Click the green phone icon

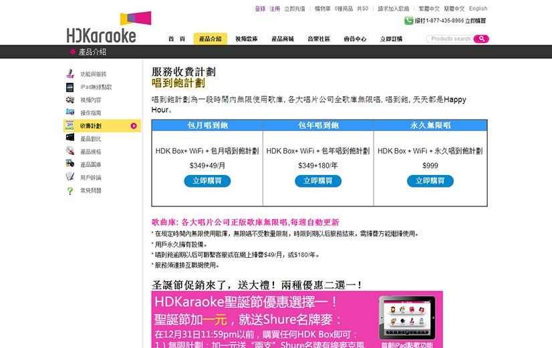tap(408, 21)
